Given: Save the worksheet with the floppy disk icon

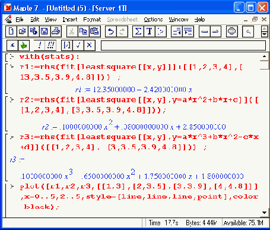Looking at the screenshot, I should pos(45,31).
